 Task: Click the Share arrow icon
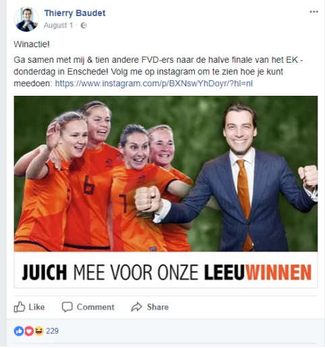click(136, 307)
